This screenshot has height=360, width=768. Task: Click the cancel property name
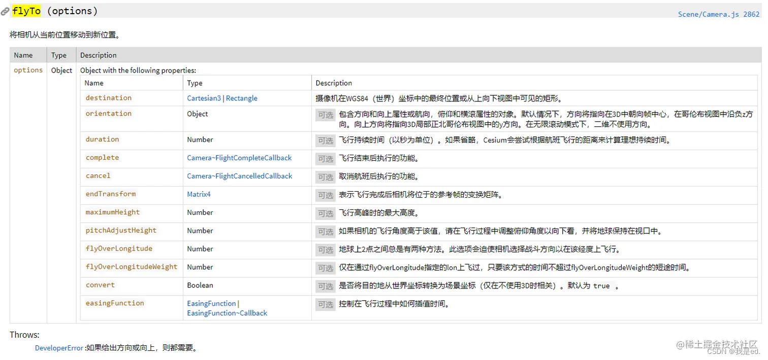[x=98, y=176]
